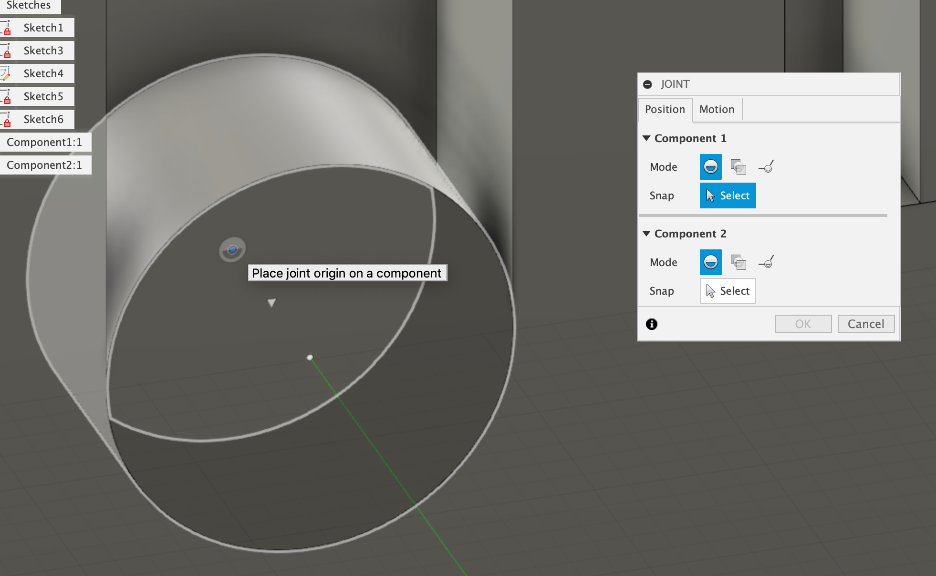
Task: Click the Sketch5 locked sketch icon
Action: click(x=6, y=96)
